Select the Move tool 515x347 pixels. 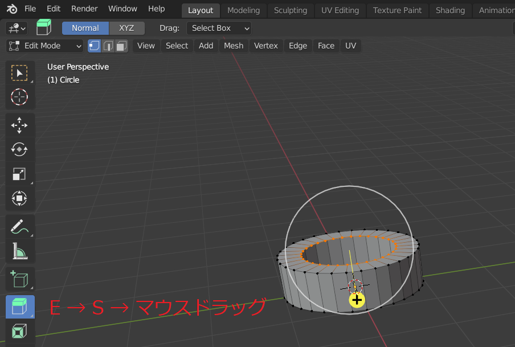[x=20, y=125]
